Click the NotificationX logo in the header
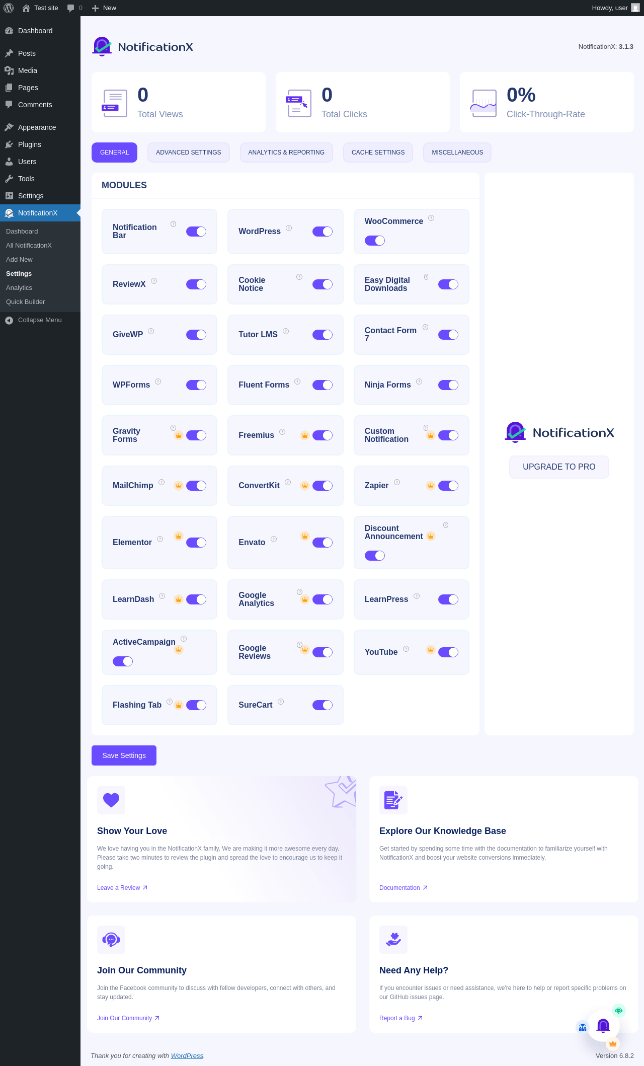 coord(143,47)
